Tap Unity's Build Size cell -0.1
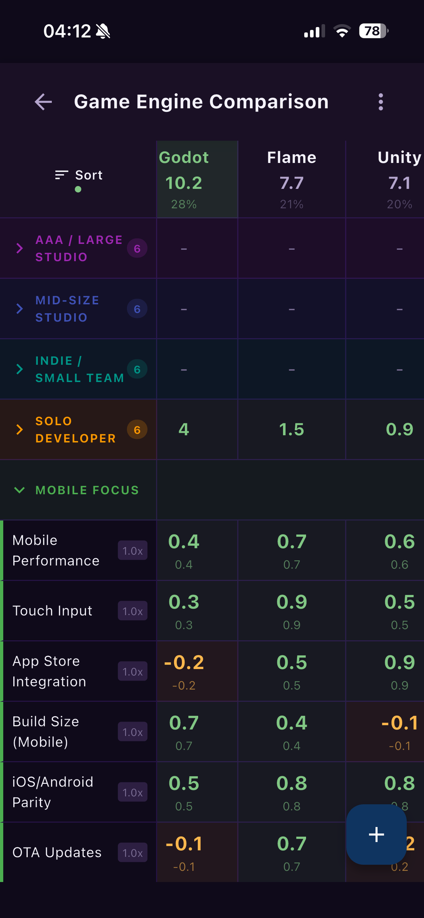Image resolution: width=424 pixels, height=918 pixels. [385, 732]
